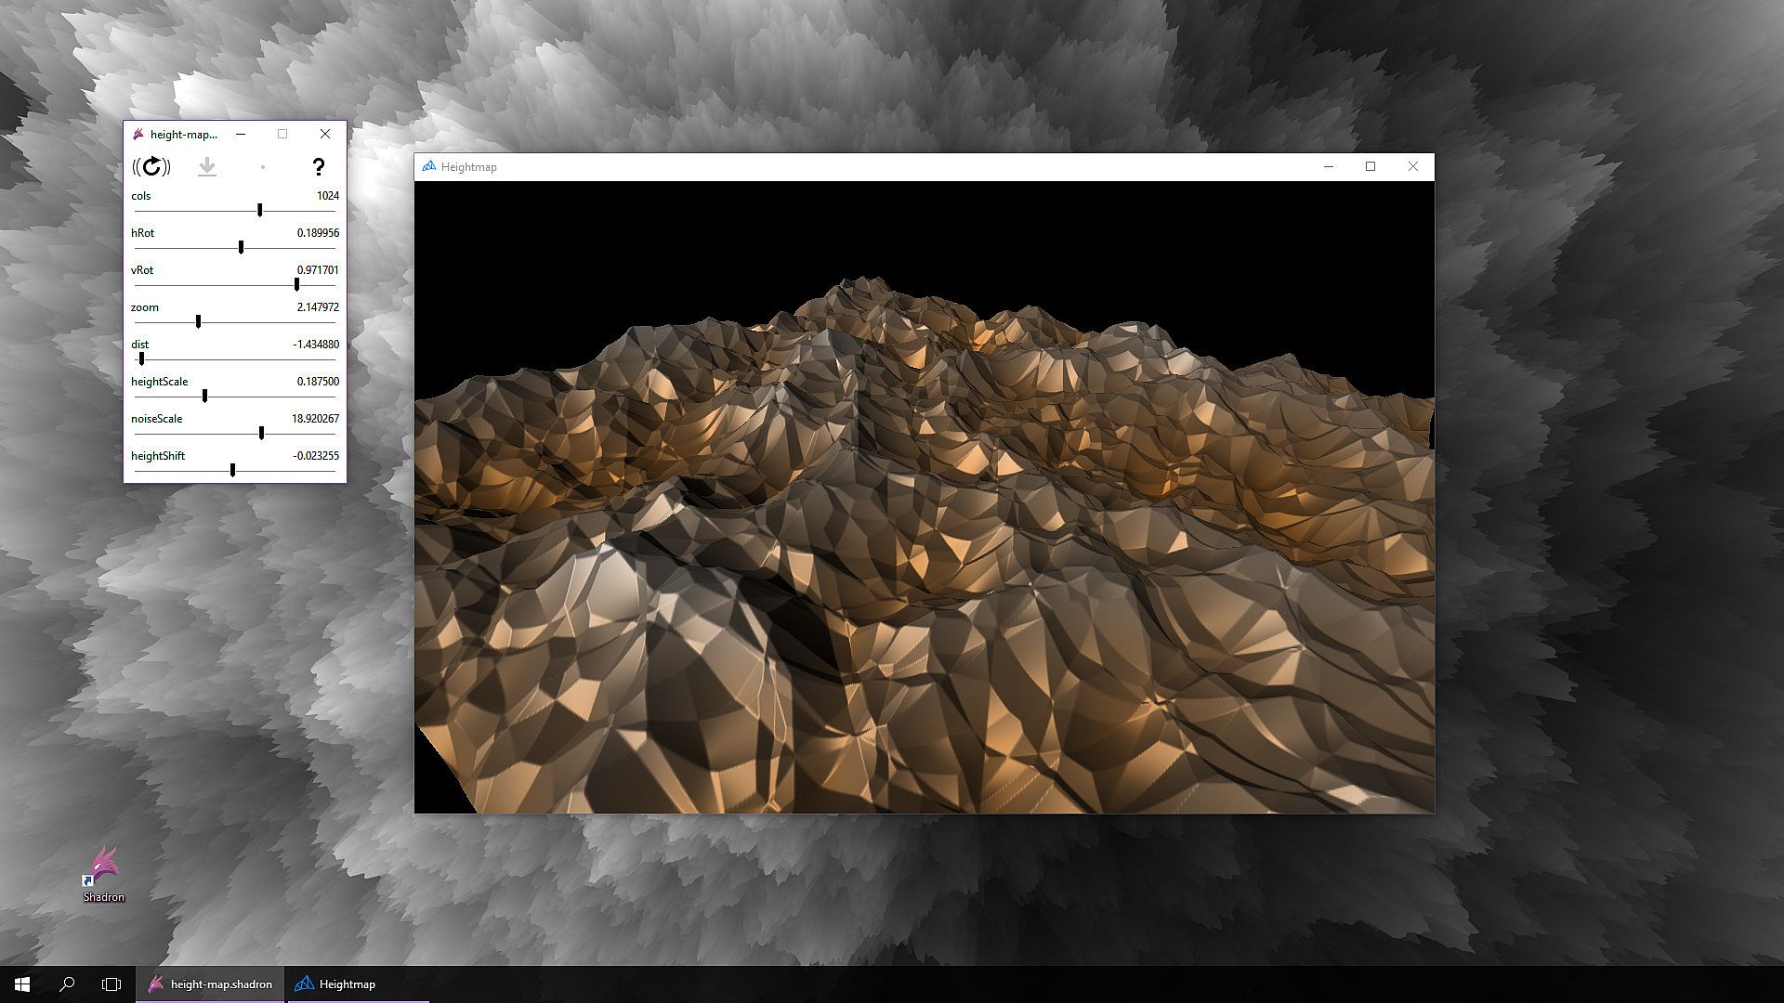Click the grayed export download arrow icon
1784x1003 pixels.
207,166
